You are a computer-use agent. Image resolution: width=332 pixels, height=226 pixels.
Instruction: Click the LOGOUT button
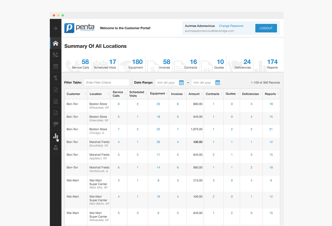pyautogui.click(x=266, y=28)
